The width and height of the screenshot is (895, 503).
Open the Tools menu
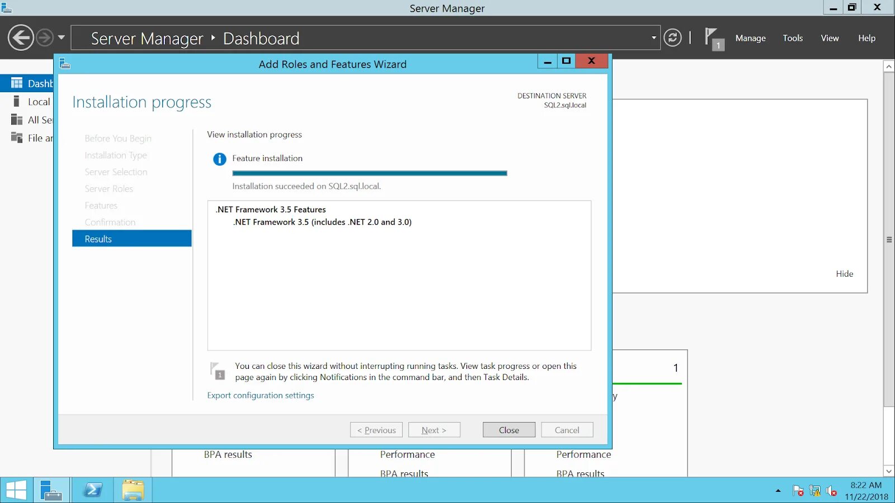point(793,38)
